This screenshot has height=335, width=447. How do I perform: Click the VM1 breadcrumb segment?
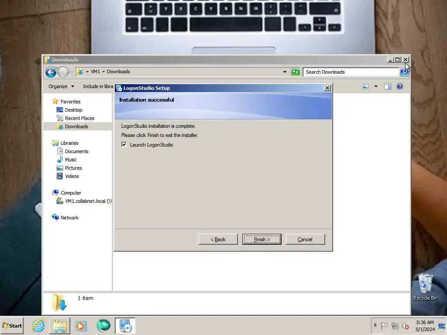tap(95, 72)
